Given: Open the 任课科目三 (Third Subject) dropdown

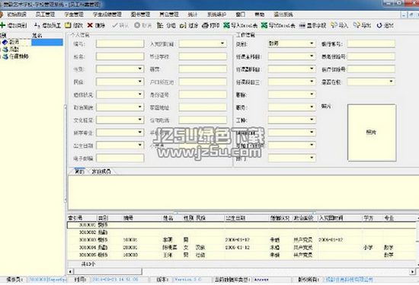Looking at the screenshot, I should pos(312,82).
